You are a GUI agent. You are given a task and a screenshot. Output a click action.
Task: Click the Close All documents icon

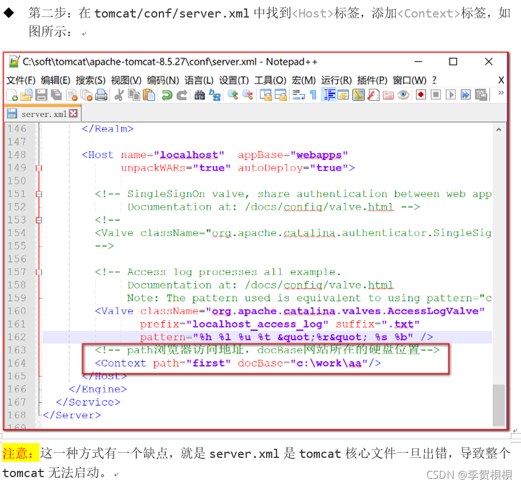[86, 95]
